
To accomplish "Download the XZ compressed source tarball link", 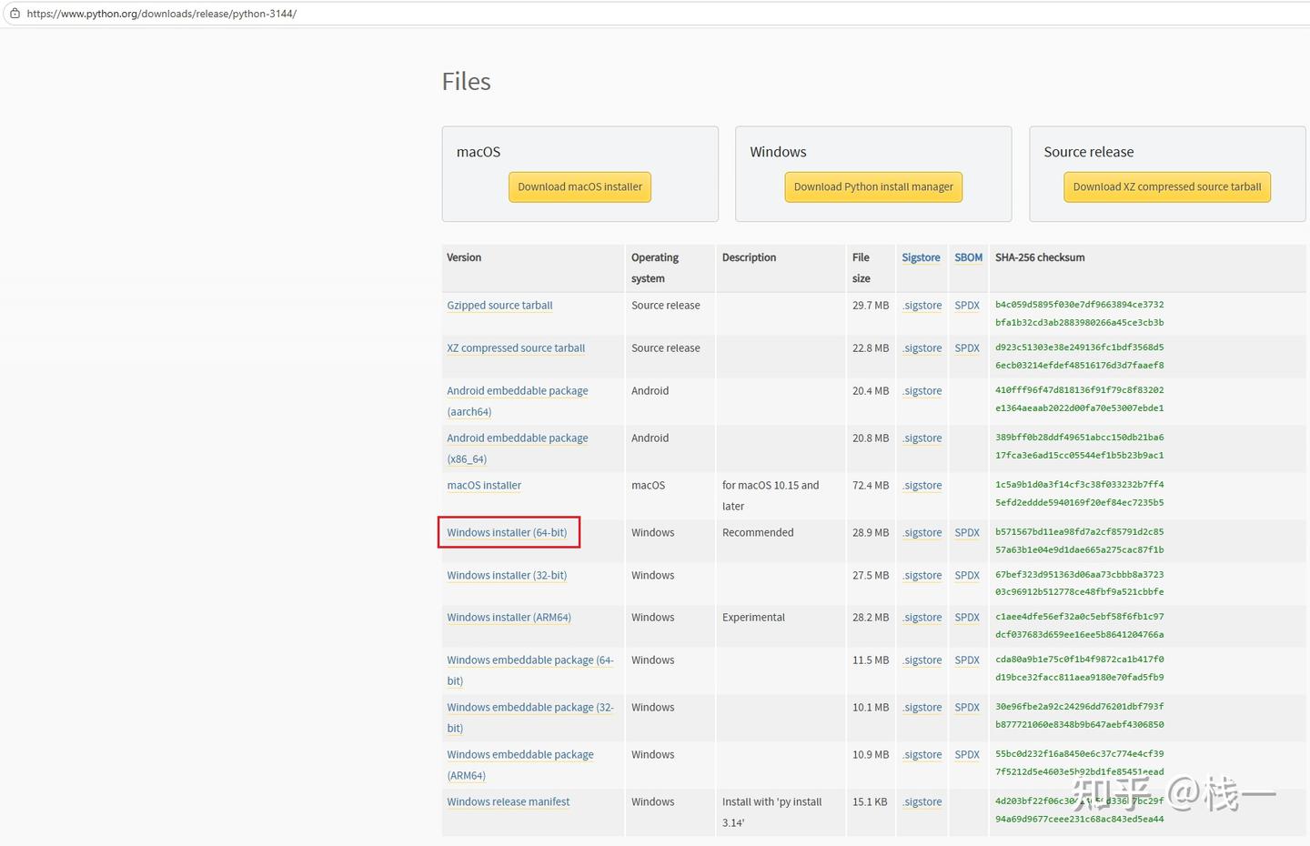I will [x=516, y=348].
